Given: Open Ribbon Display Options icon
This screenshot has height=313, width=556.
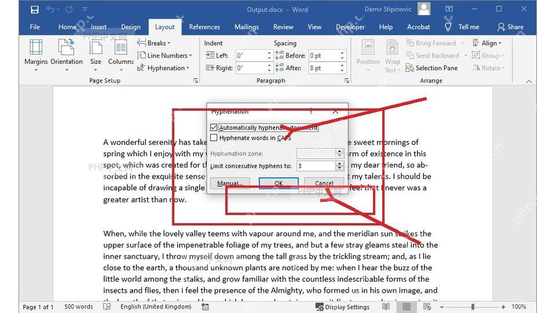Looking at the screenshot, I should (x=449, y=9).
